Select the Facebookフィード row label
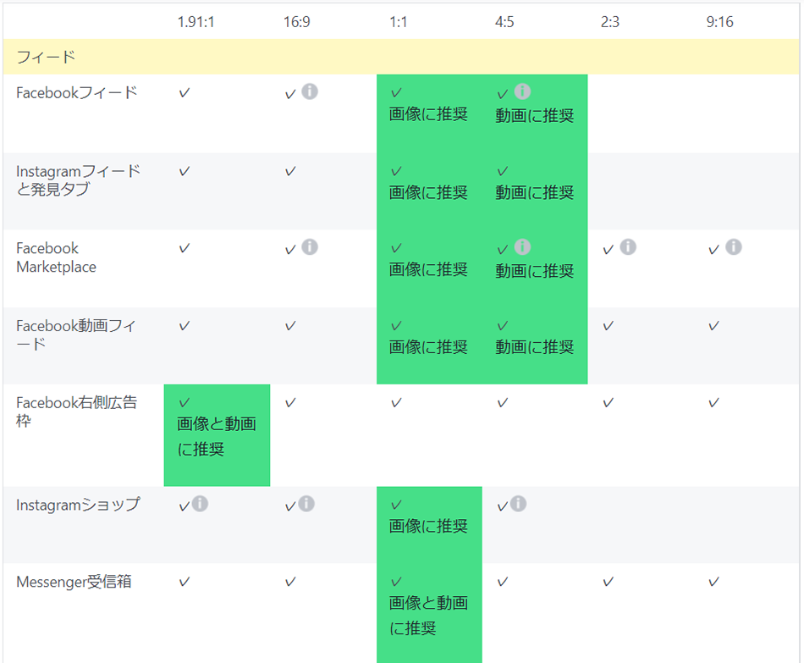804x663 pixels. click(x=77, y=93)
